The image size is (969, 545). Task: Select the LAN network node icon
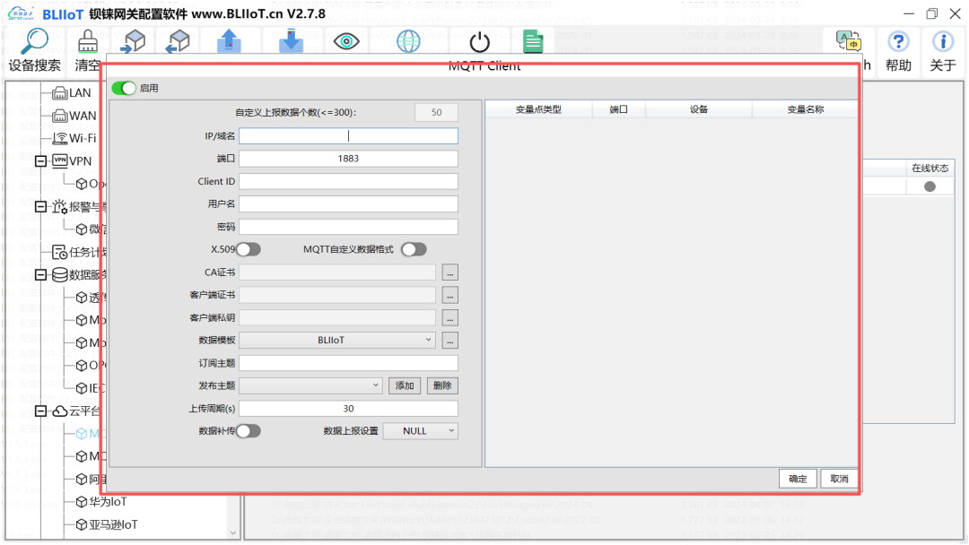[60, 93]
